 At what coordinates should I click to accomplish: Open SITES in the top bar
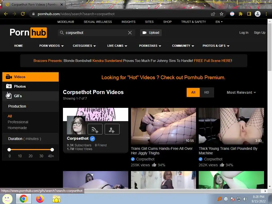pos(149,22)
